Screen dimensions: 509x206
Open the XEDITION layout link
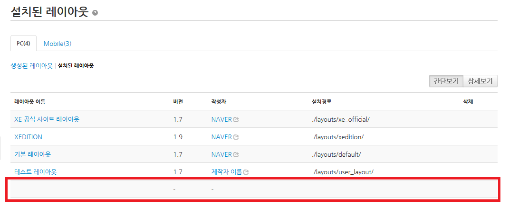tap(29, 137)
